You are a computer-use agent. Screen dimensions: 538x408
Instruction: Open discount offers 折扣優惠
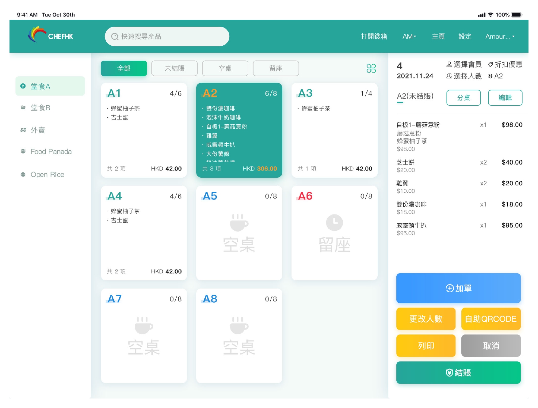coord(505,64)
